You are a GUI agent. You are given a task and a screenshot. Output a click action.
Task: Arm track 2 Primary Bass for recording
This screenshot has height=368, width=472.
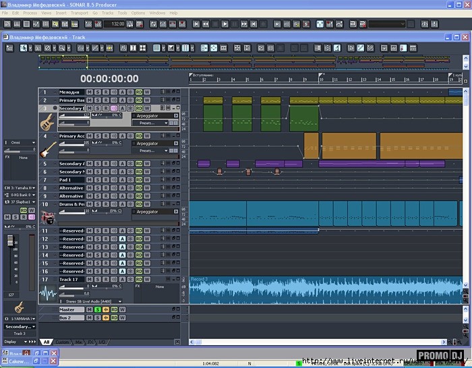pos(105,100)
